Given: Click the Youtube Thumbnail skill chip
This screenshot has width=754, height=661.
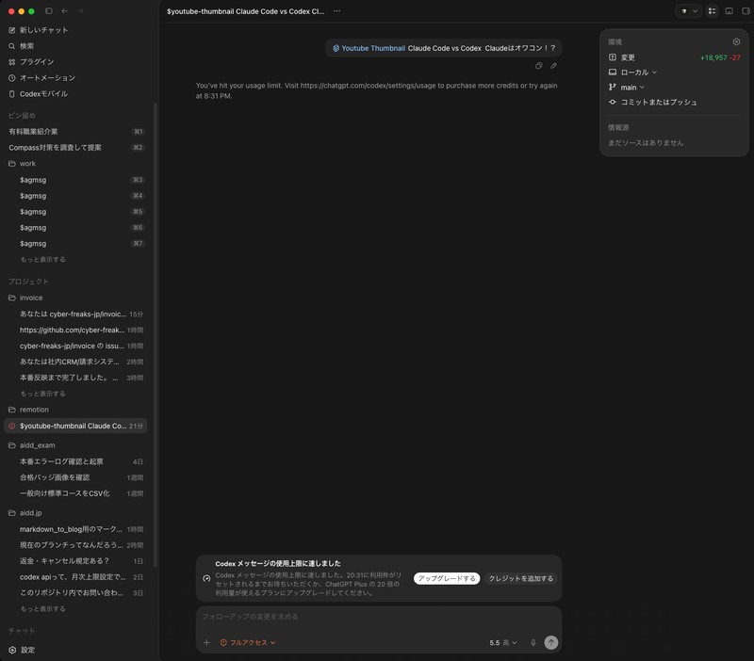Looking at the screenshot, I should tap(369, 48).
